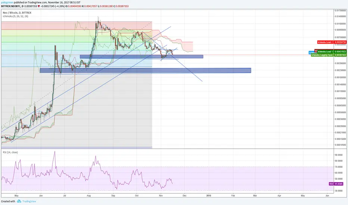Click the Apr label on time axis
This screenshot has height=205, width=348.
[279, 196]
